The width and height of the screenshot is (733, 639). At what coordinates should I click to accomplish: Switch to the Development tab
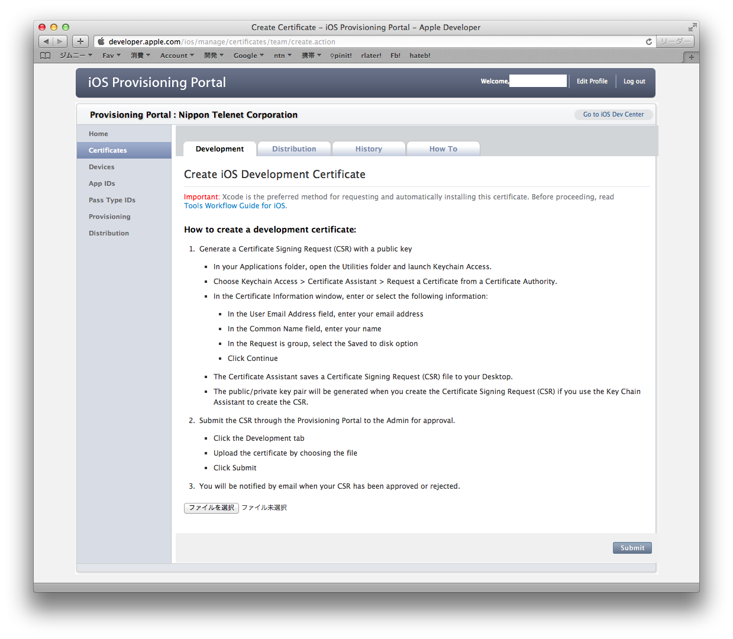[x=219, y=149]
